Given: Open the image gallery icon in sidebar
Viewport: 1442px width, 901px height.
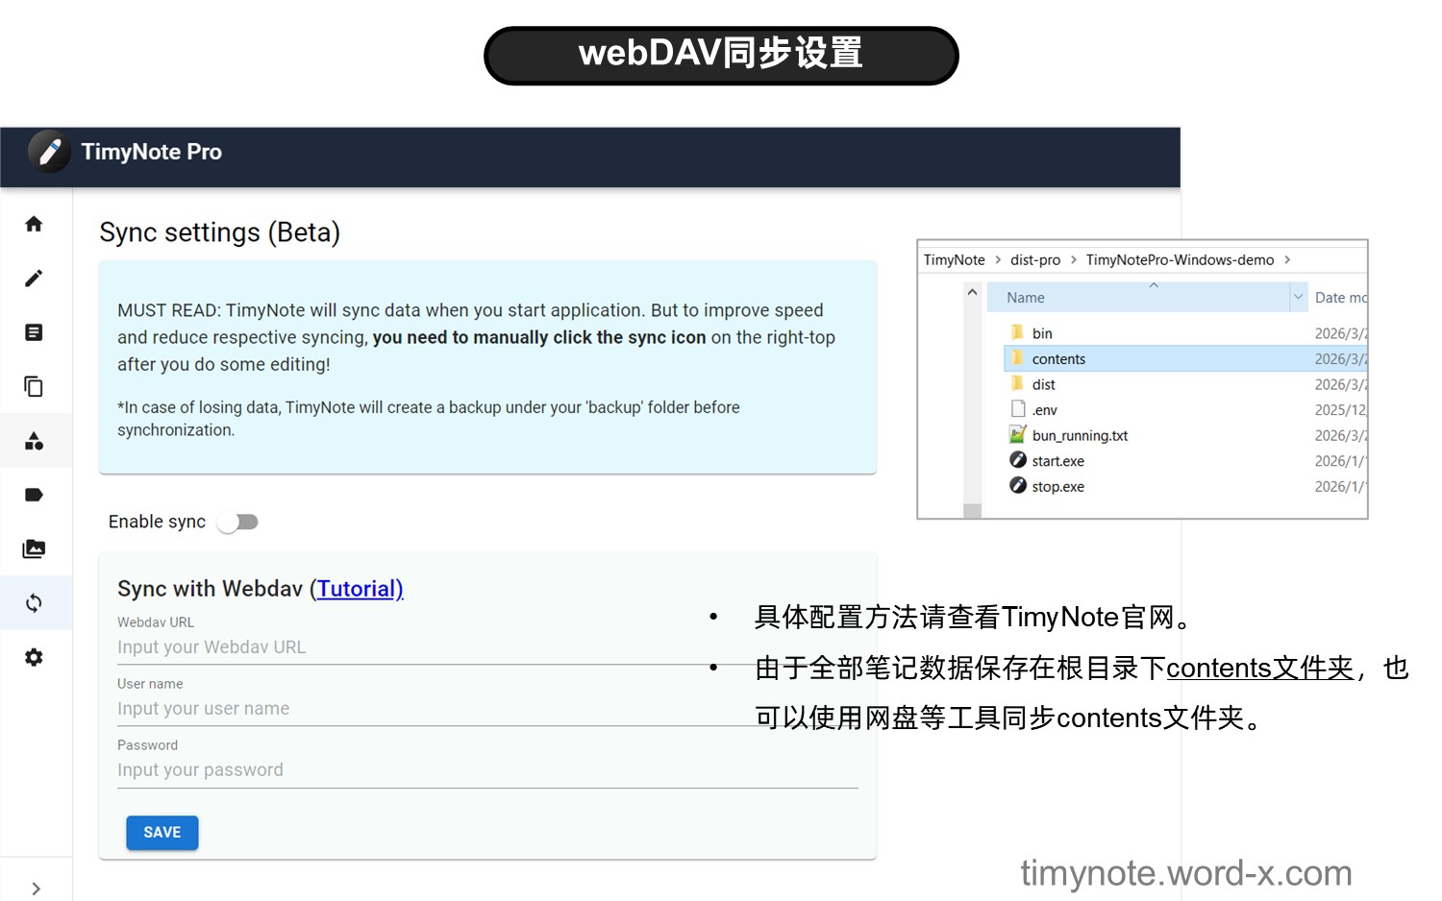Looking at the screenshot, I should point(34,548).
